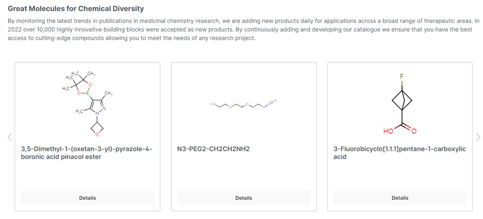Click the N3-PEG2 chain structure image

coord(243,104)
